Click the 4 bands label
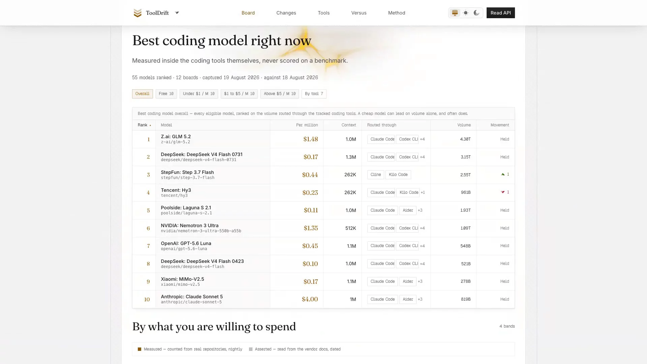 pos(507,326)
